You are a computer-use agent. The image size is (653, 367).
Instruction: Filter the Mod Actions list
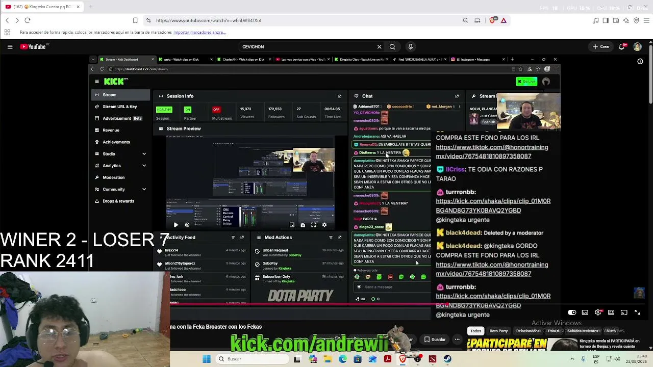[x=331, y=238]
